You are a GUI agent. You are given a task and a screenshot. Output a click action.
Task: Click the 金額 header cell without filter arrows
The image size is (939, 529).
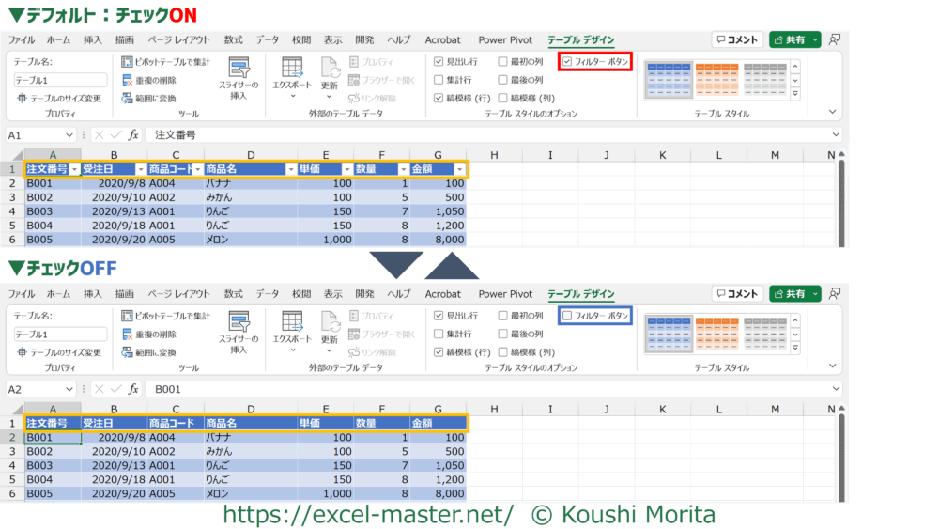pos(437,424)
